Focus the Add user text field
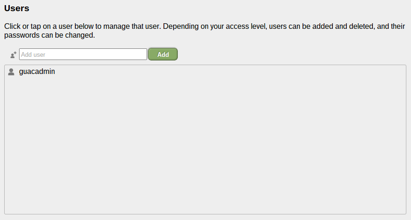The height and width of the screenshot is (220, 411). click(x=83, y=54)
